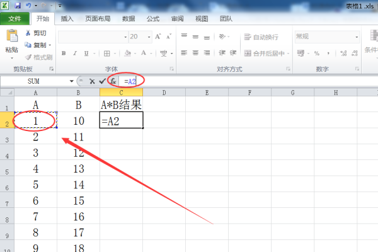Open the underline style dropdown arrow
378x252 pixels.
point(94,54)
